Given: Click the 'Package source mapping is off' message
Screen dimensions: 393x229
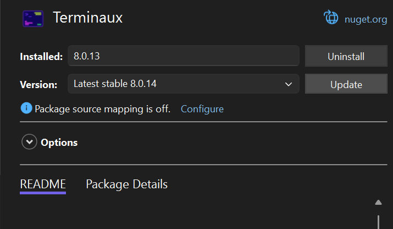Looking at the screenshot, I should coord(102,108).
